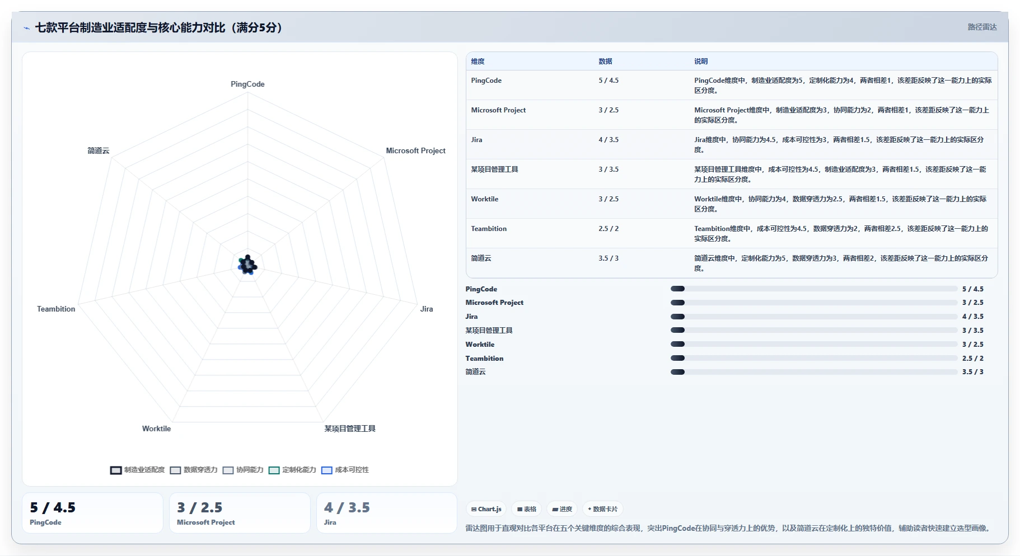Click the 4 / 3.5 Jira data card

(x=387, y=513)
